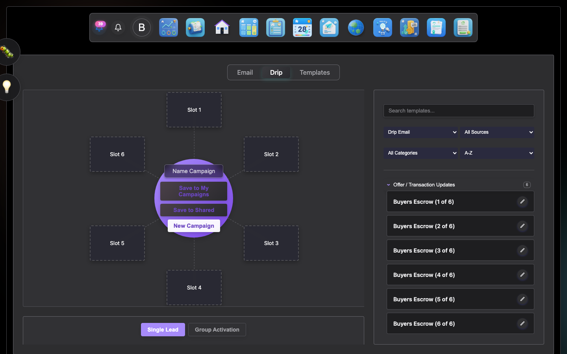Open the All Sources dropdown

click(497, 132)
